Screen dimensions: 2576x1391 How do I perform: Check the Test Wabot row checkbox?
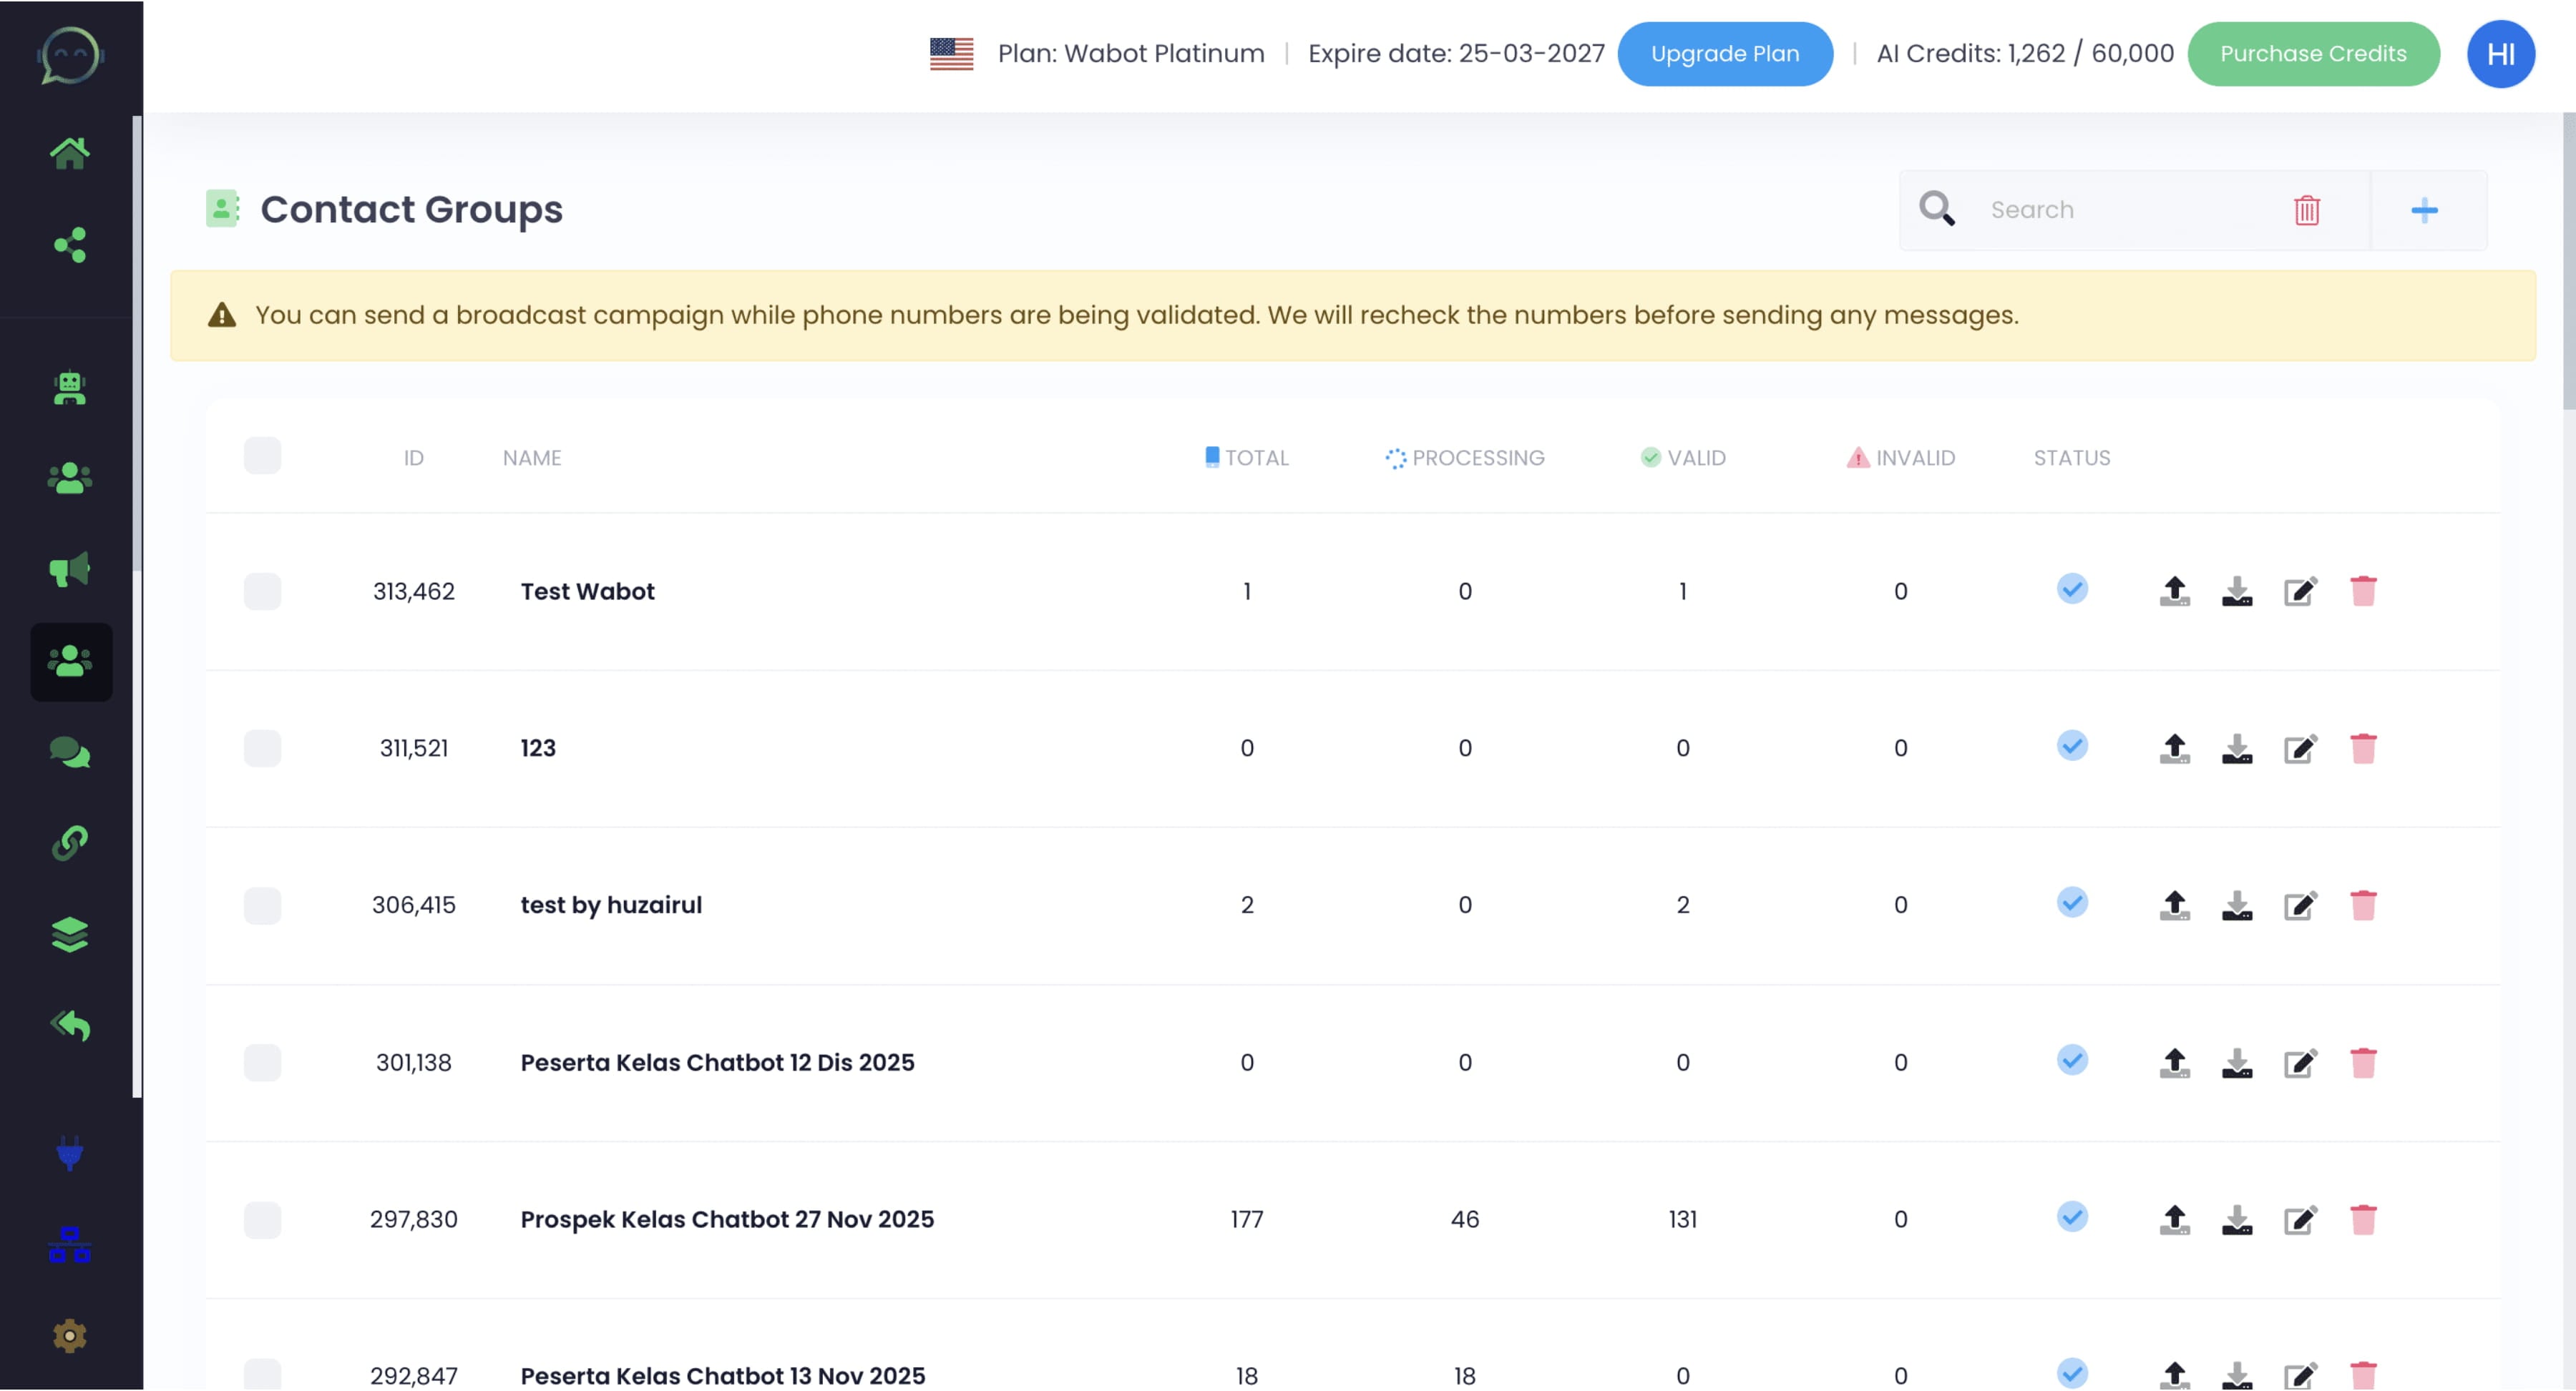262,591
